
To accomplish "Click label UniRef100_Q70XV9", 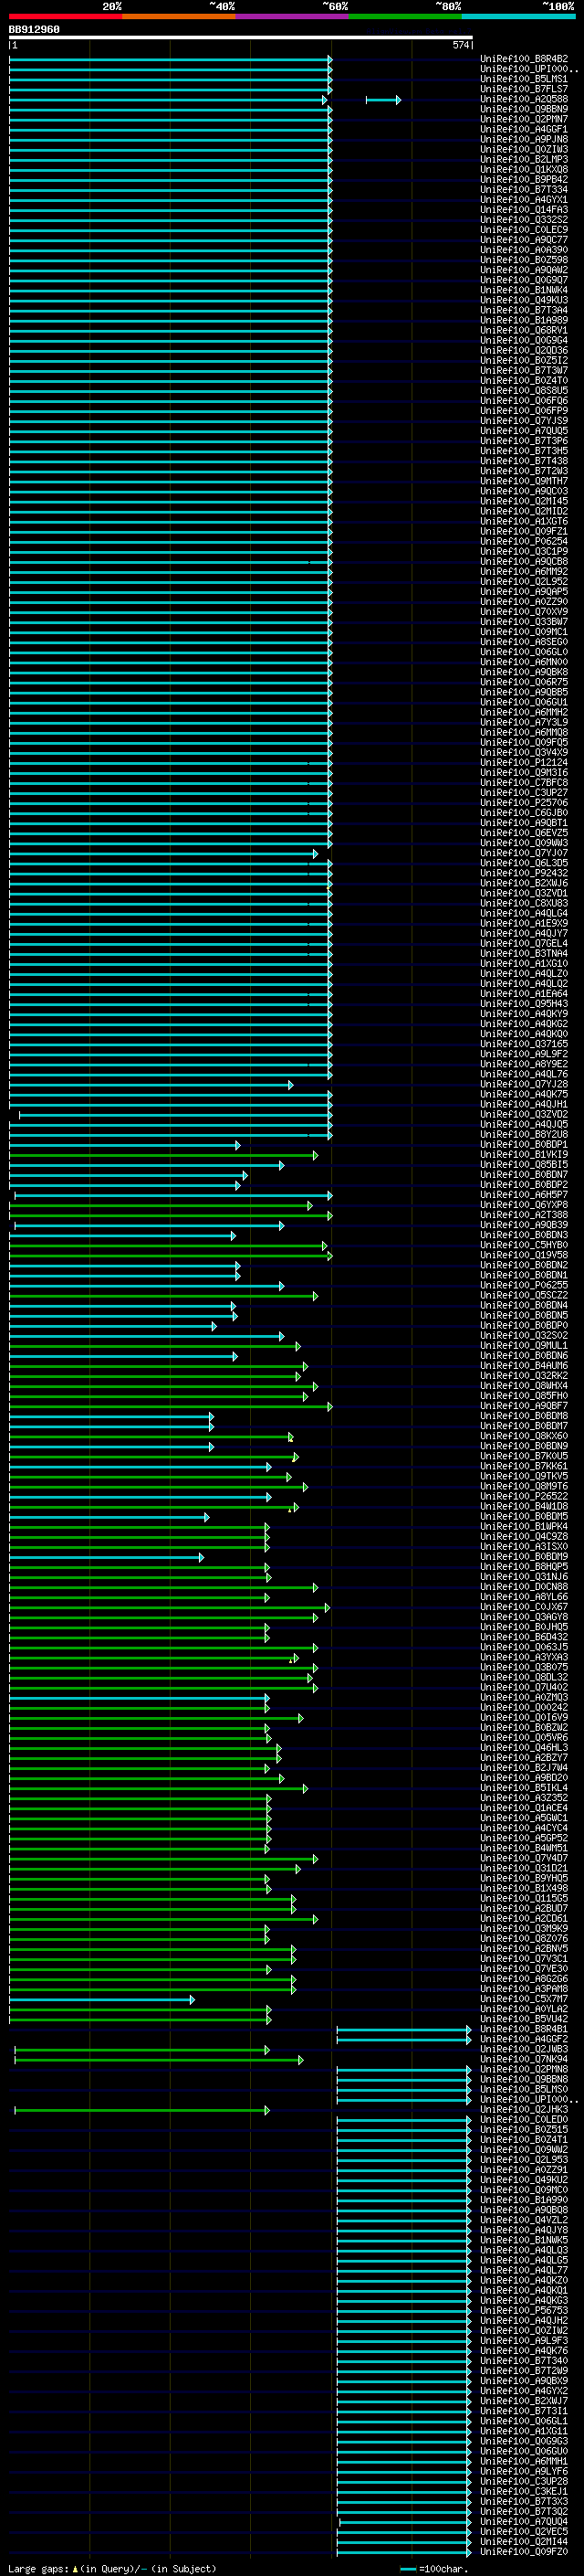I will (x=524, y=612).
